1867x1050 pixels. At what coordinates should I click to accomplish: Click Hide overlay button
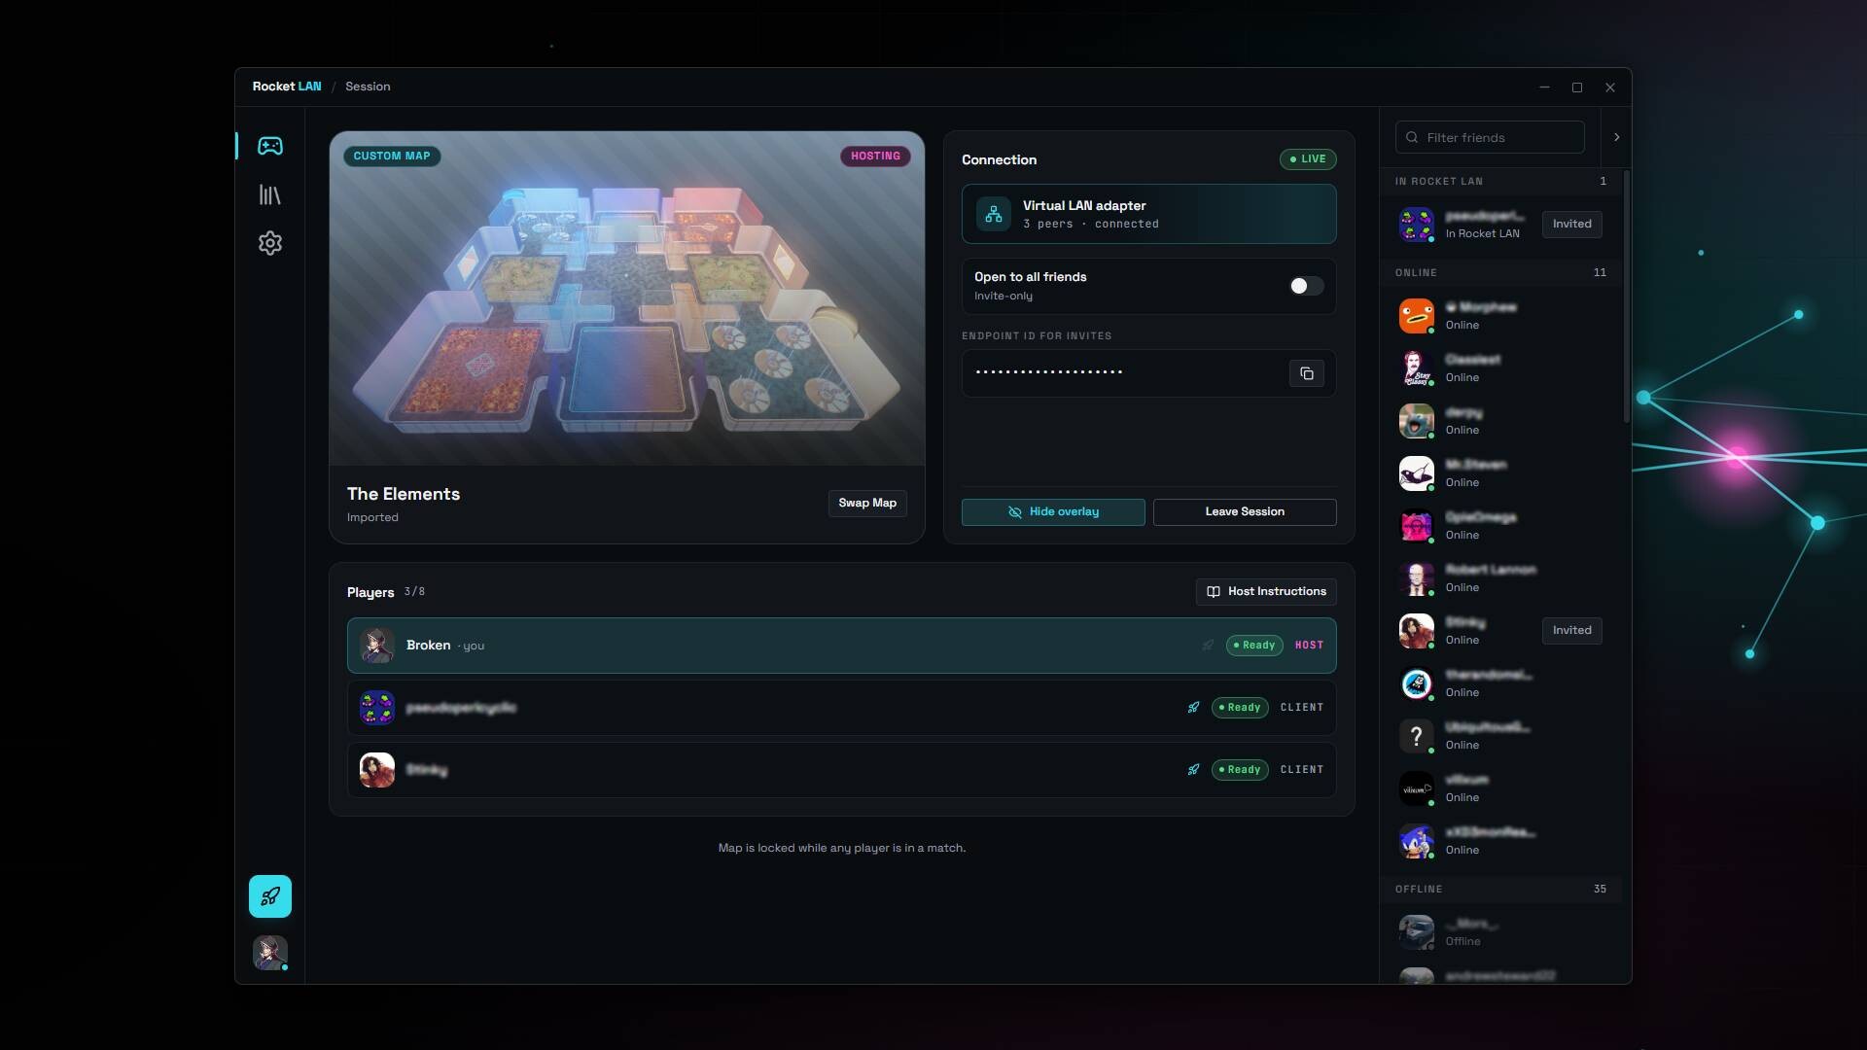click(1053, 512)
